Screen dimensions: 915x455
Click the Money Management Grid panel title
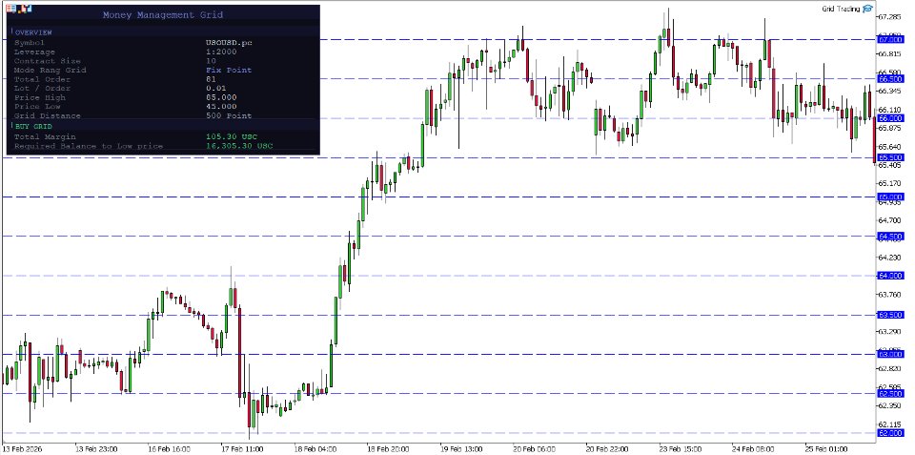coord(163,14)
